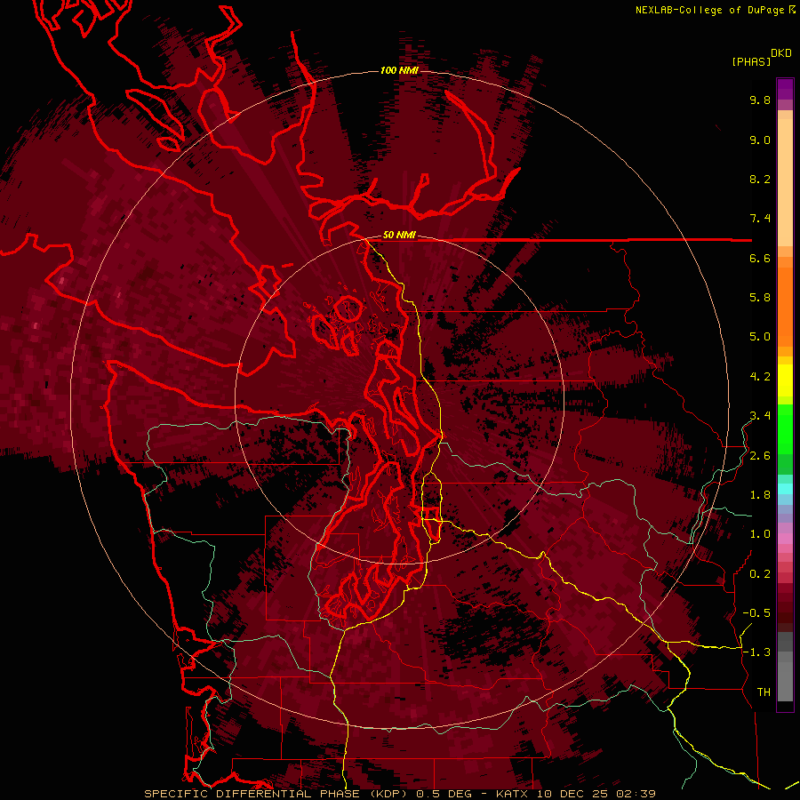Click the bright green color bar segment
Viewport: 800px width, 800px height.
click(x=785, y=428)
